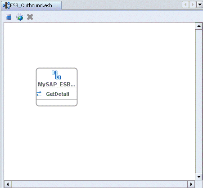203x188 pixels.
Task: Click the vertical scrollbar up arrow
Action: pos(199,26)
